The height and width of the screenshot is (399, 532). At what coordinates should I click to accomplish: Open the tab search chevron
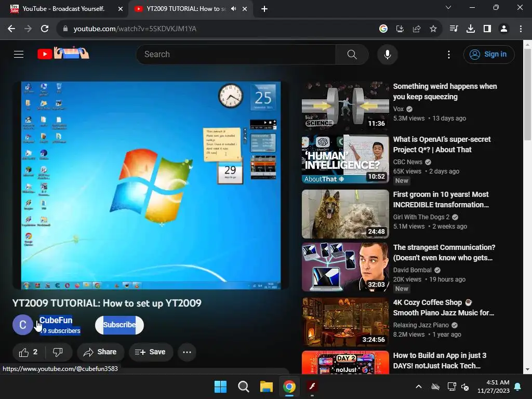[448, 7]
